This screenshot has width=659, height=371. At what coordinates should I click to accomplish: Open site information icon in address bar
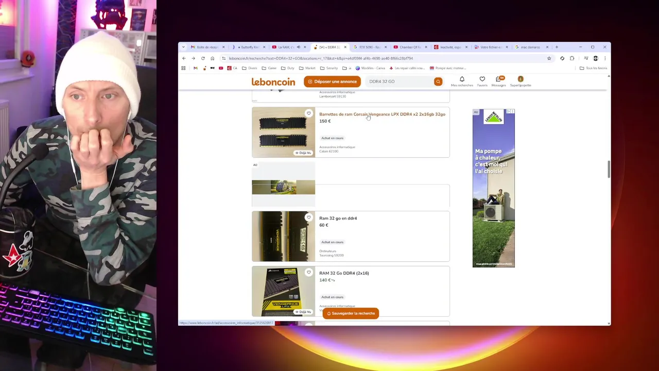(223, 58)
